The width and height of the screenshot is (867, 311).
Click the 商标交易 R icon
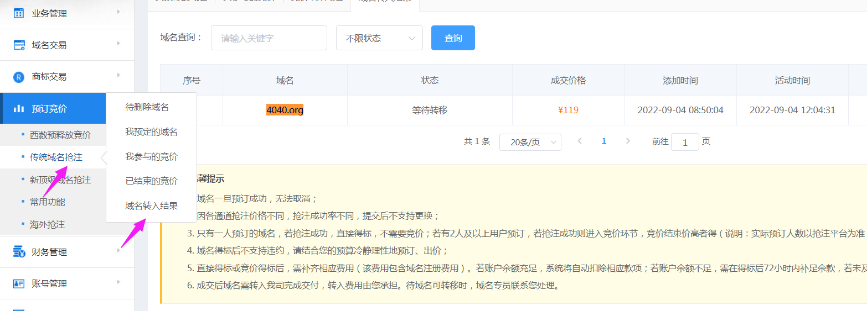click(19, 77)
